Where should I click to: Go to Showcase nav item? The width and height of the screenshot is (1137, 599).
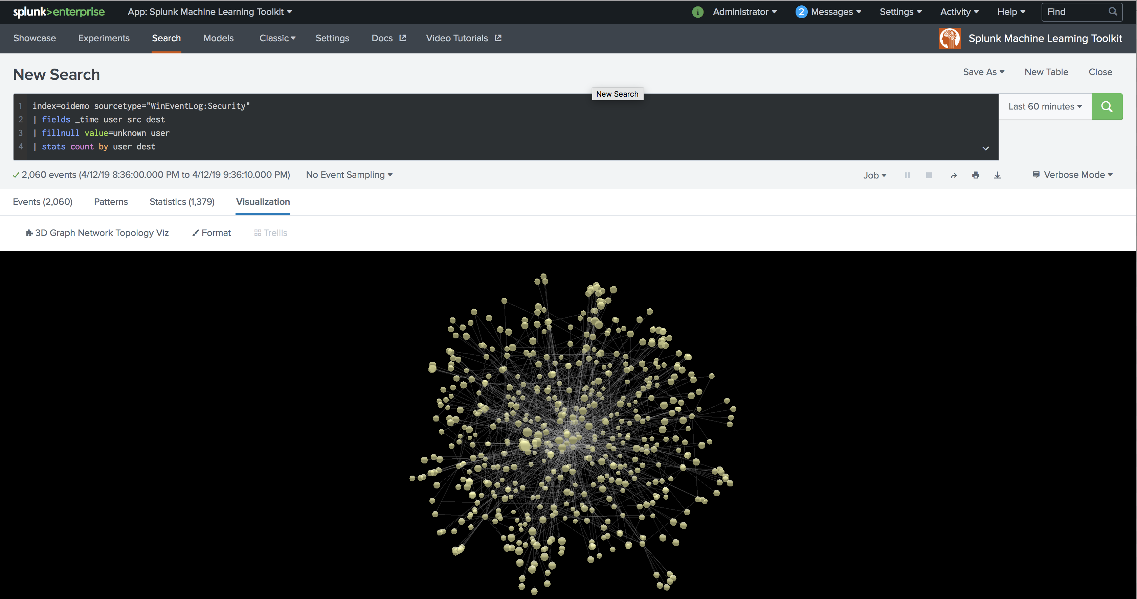(x=35, y=38)
